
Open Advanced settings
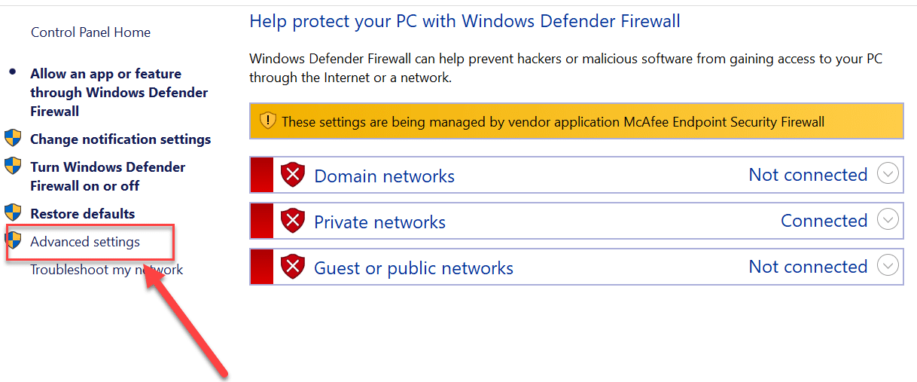pos(85,242)
